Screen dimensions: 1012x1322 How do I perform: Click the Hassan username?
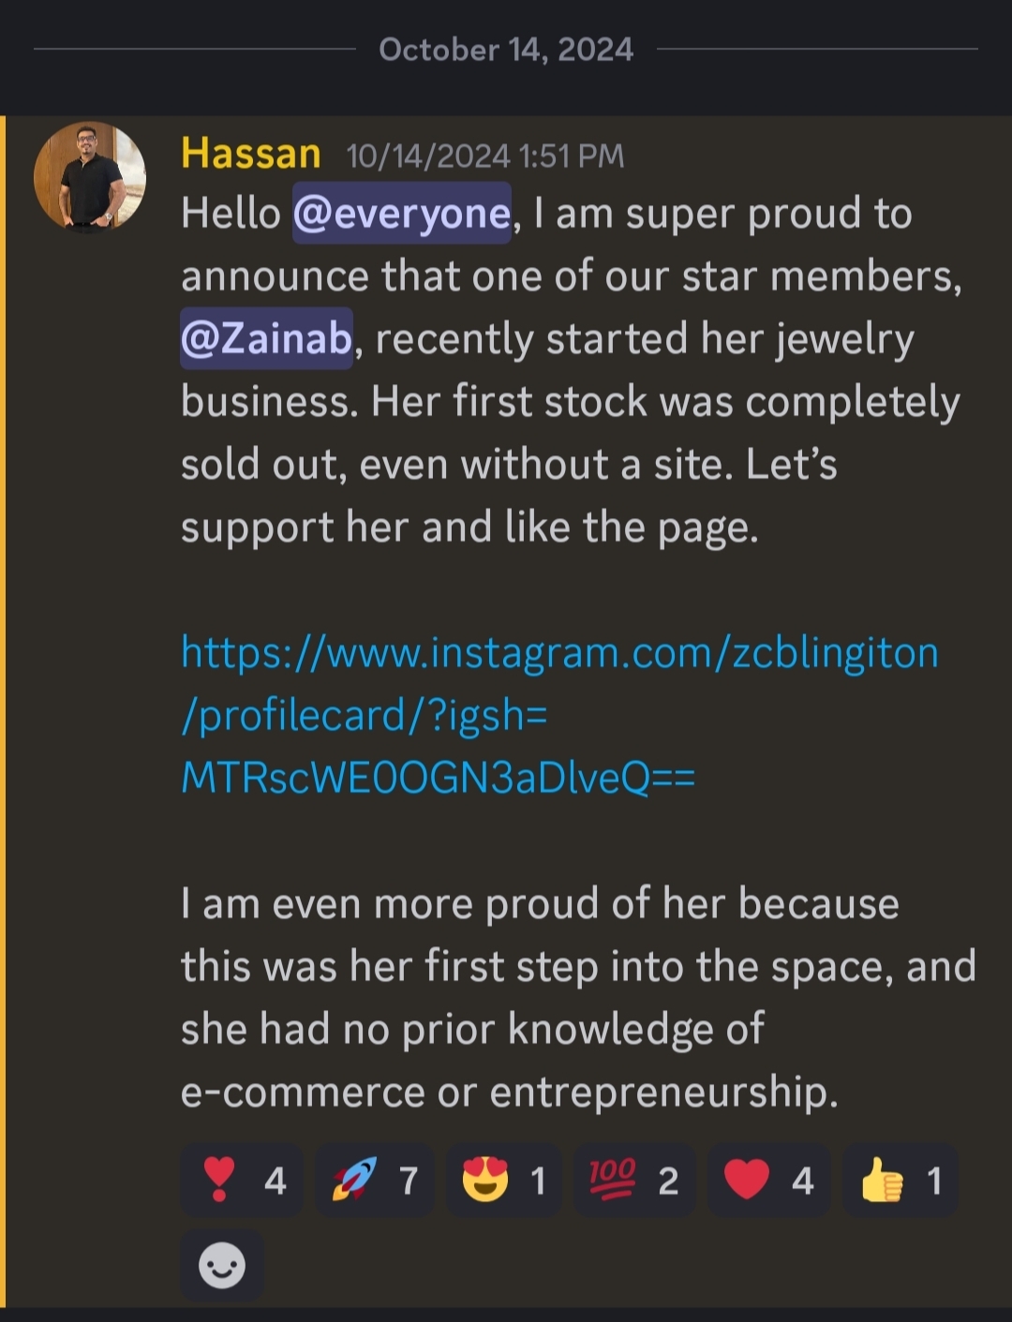(250, 154)
